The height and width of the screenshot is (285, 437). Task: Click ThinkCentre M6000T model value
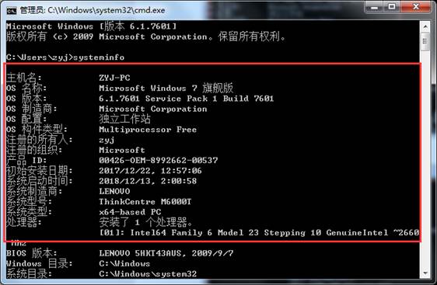pos(145,202)
